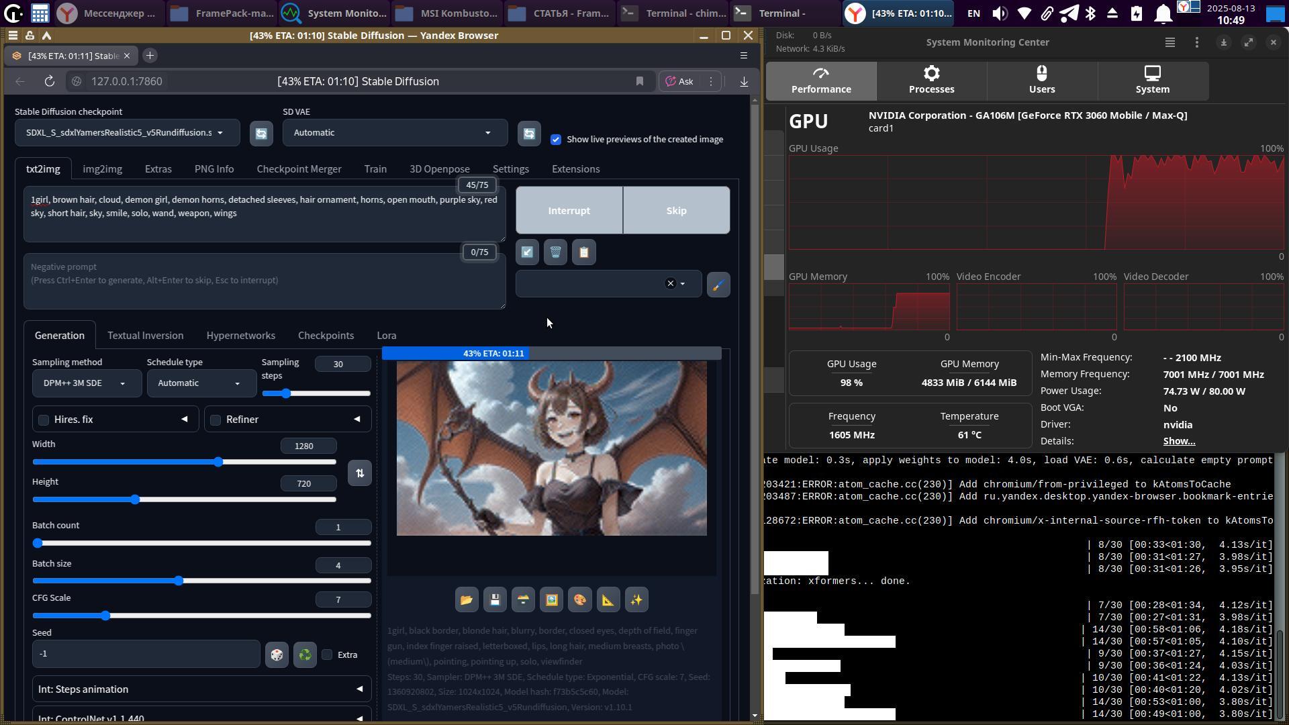The image size is (1289, 725).
Task: Open the SD VAE dropdown
Action: pyautogui.click(x=393, y=133)
